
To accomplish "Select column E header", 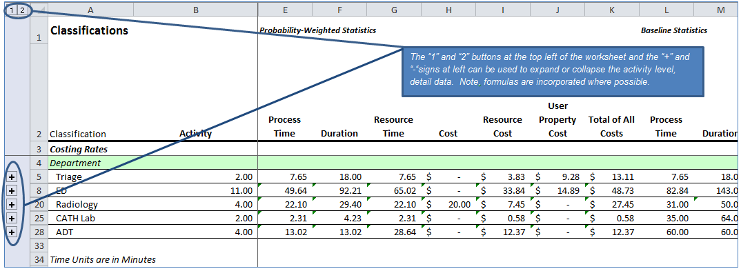I will 285,10.
